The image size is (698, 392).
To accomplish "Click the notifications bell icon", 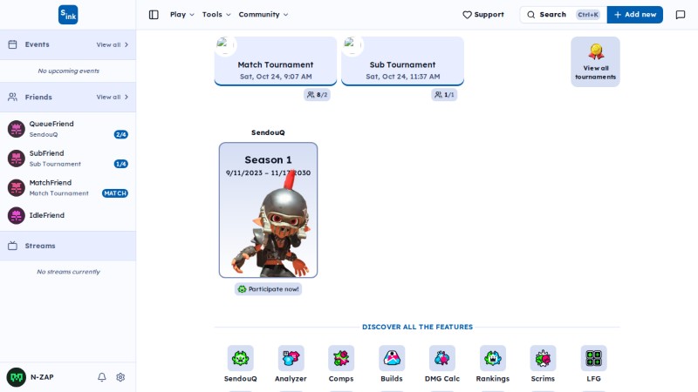I will point(102,377).
